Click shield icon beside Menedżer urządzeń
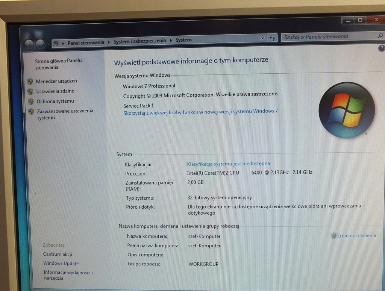This screenshot has width=385, height=291. point(30,82)
